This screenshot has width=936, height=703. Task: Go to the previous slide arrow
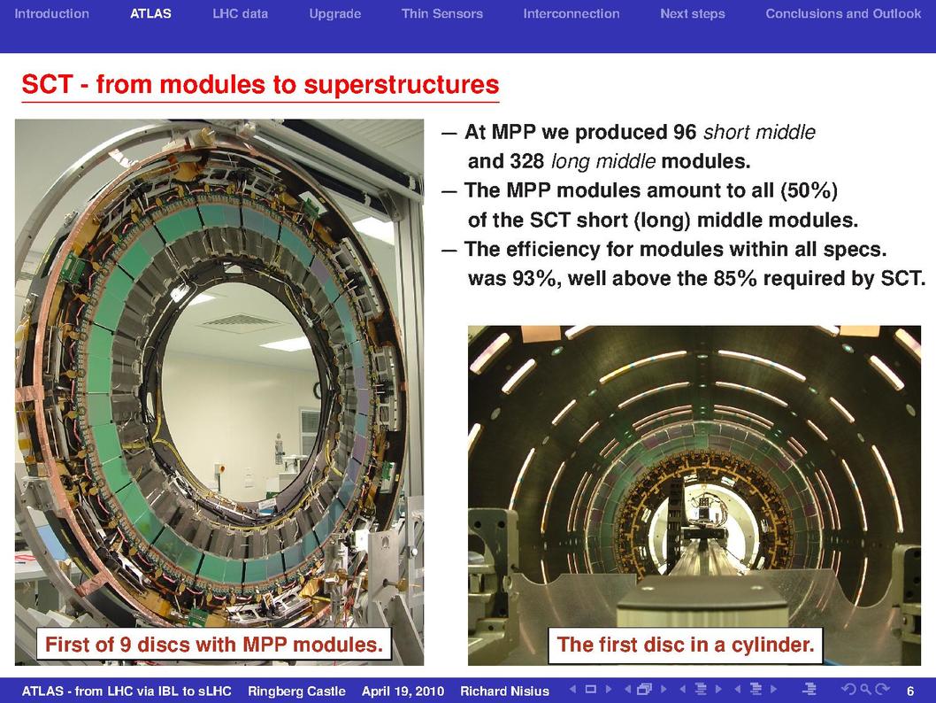(573, 689)
